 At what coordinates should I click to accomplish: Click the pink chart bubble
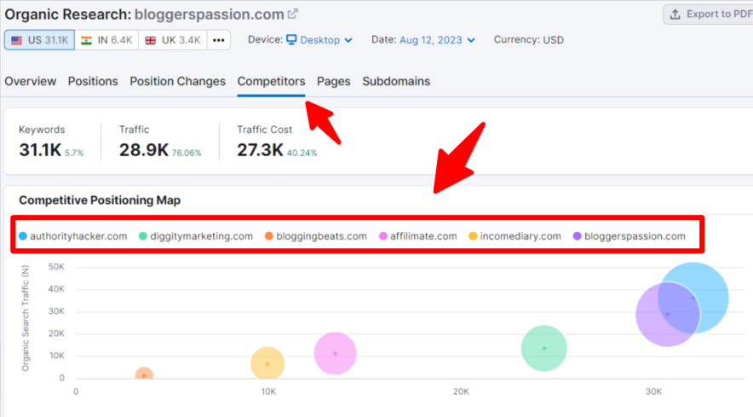[336, 354]
